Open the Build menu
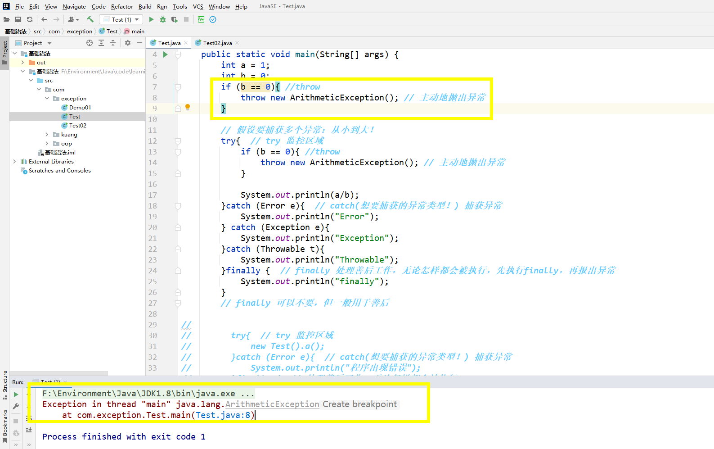This screenshot has width=714, height=449. pyautogui.click(x=145, y=6)
